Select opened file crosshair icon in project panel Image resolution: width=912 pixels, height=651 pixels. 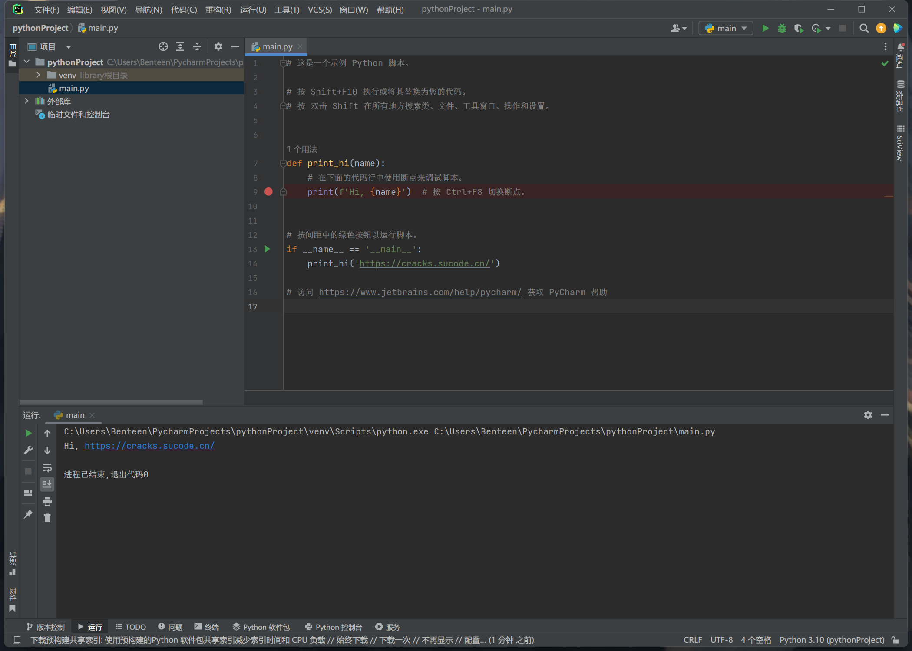click(163, 46)
